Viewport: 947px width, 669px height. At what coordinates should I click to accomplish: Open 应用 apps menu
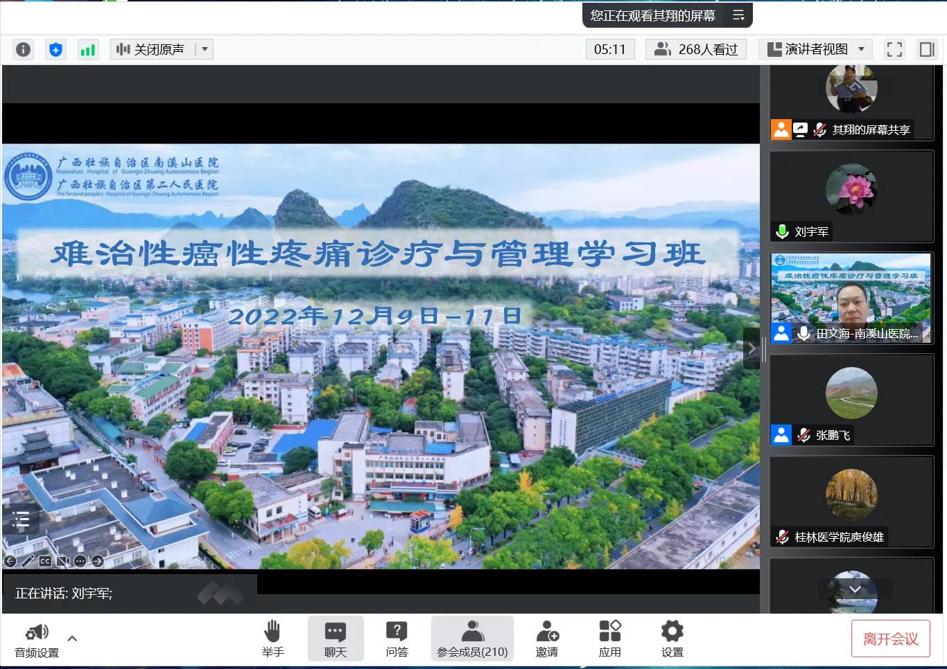(x=610, y=639)
